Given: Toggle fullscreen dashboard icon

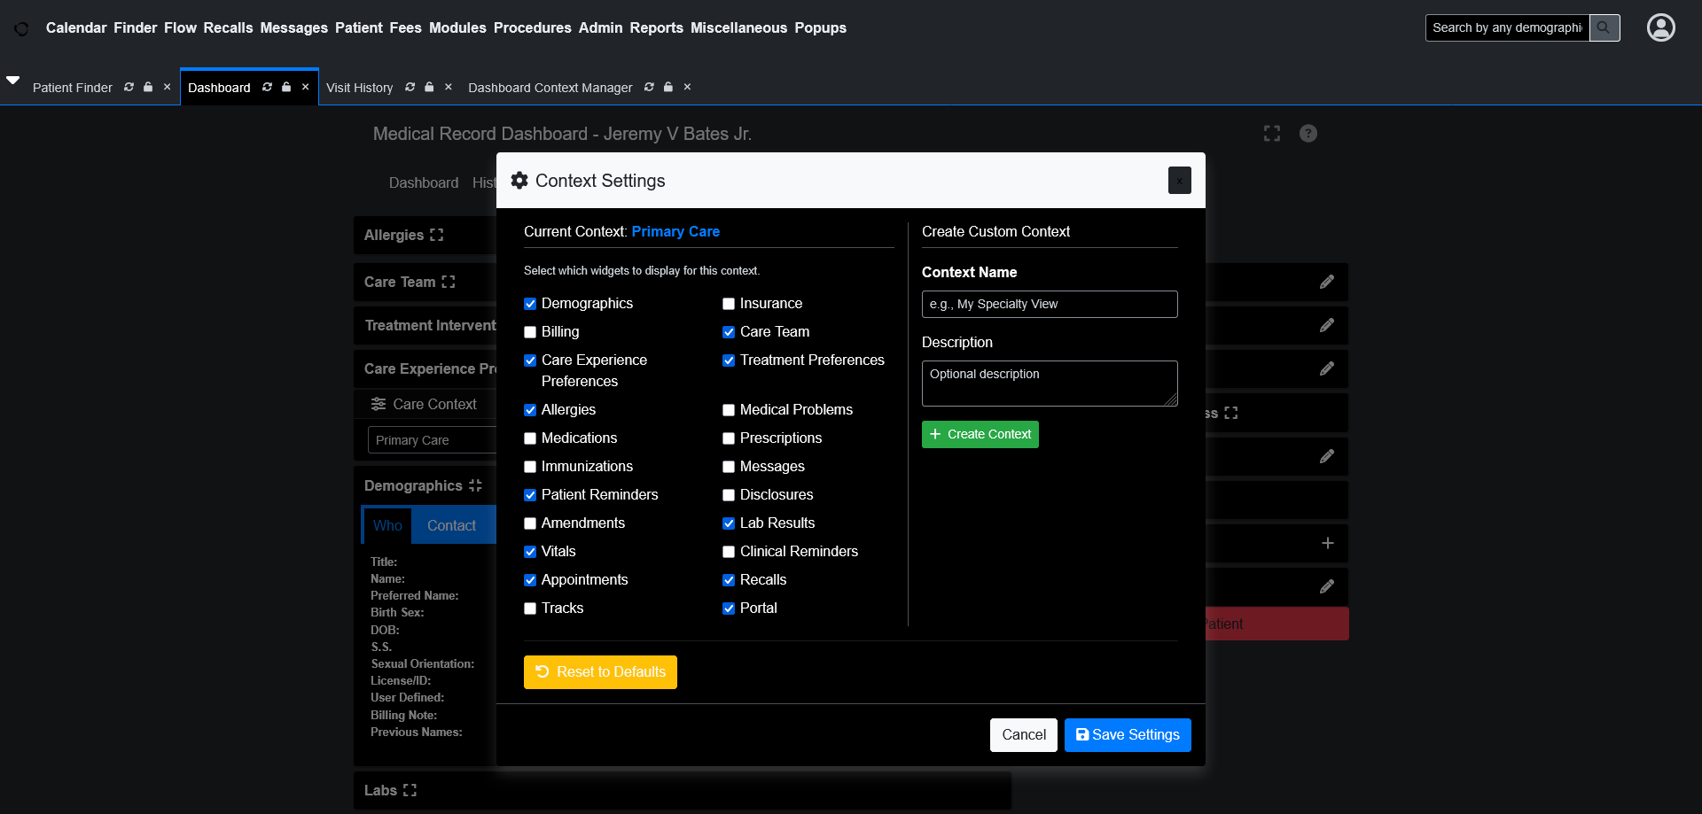Looking at the screenshot, I should pyautogui.click(x=1272, y=133).
